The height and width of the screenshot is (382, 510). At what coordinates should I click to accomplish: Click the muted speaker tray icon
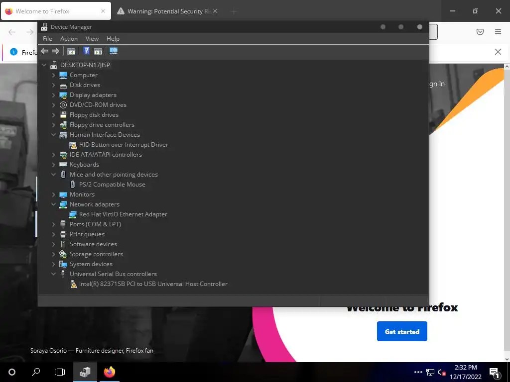click(442, 372)
